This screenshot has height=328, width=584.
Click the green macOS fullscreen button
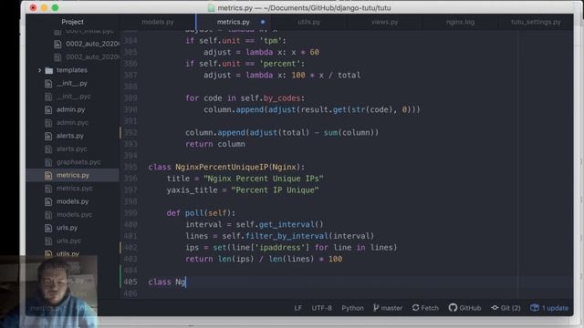pos(55,8)
